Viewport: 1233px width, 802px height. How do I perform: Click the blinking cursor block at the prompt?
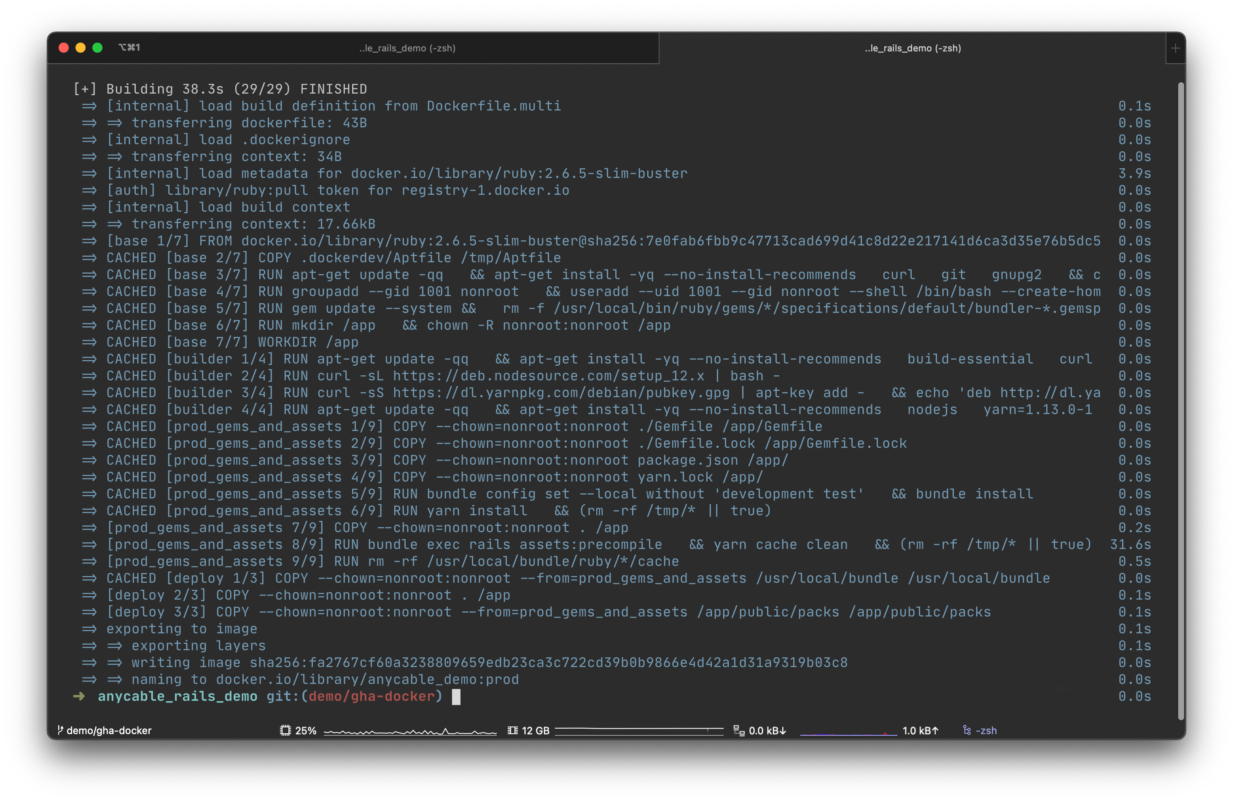click(x=456, y=697)
